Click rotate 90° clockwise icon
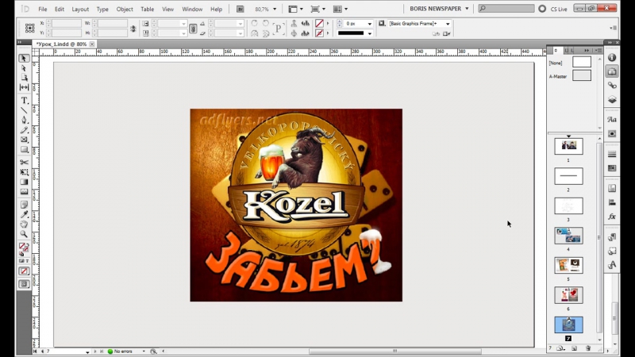 (x=254, y=24)
